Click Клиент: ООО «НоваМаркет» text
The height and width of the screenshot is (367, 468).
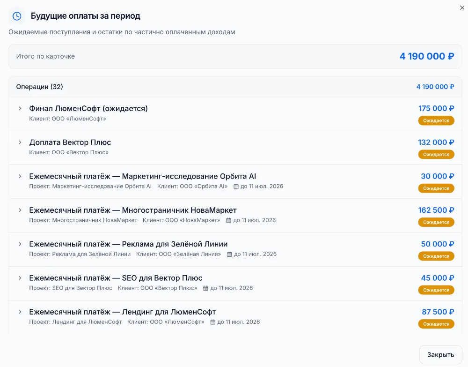[x=182, y=220]
